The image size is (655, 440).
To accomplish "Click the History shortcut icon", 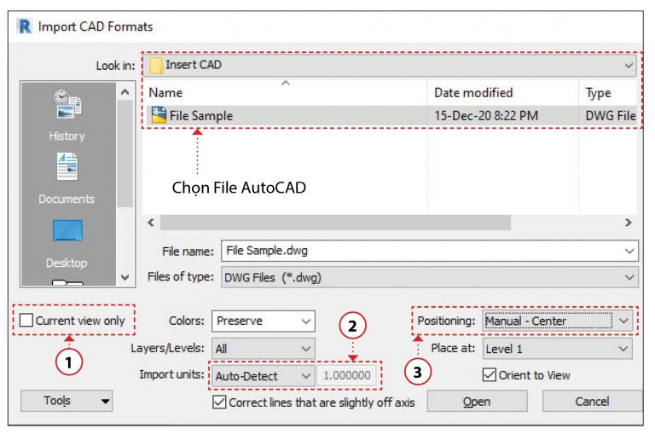I will 67,103.
